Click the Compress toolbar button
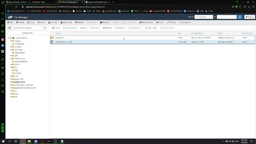Image resolution: width=256 pixels, height=144 pixels. pos(185,22)
